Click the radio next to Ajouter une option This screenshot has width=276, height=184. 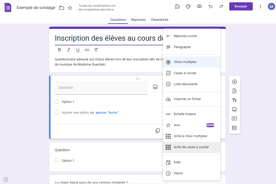(x=57, y=112)
